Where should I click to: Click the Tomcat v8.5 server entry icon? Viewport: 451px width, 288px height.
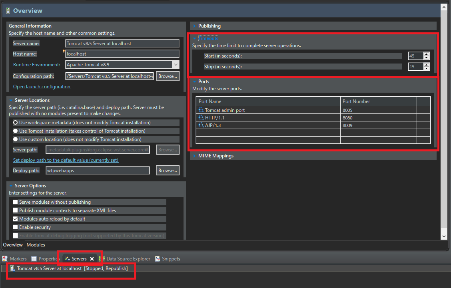tap(13, 268)
